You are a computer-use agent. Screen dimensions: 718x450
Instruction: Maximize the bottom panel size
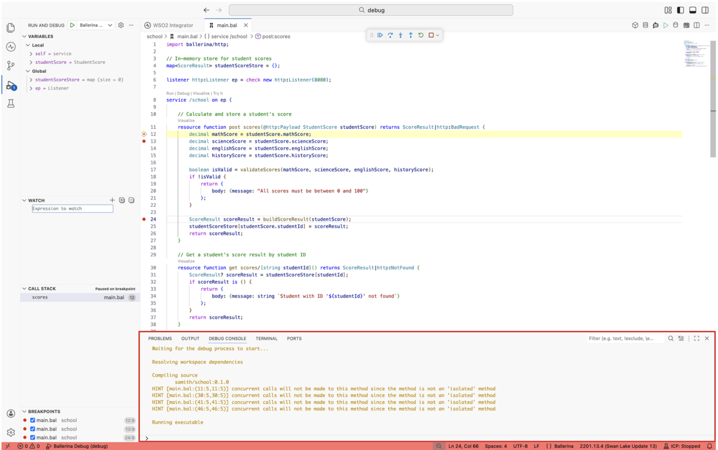point(697,338)
